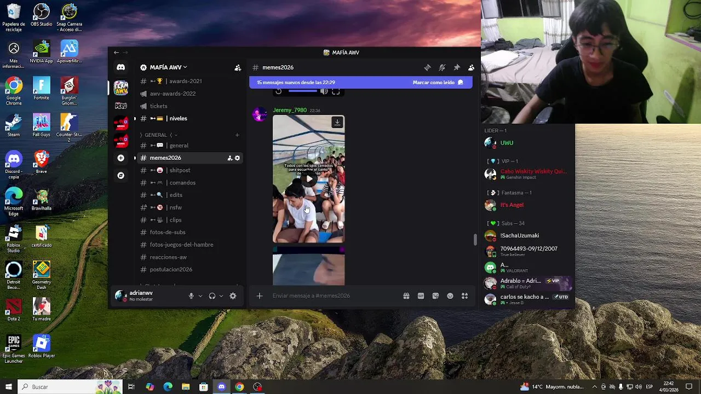Click Jeremy_7980 username in chat
Screen dimensions: 701x394
(290, 110)
